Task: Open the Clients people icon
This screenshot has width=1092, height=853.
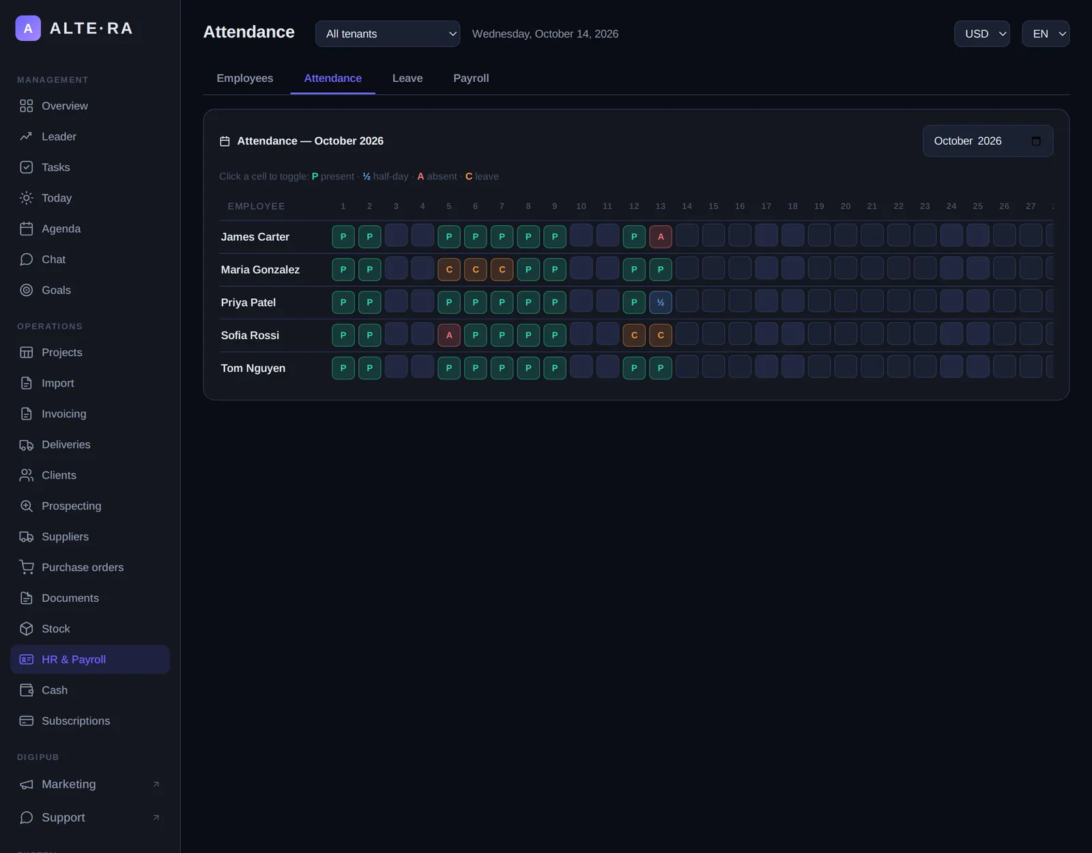Action: click(26, 475)
